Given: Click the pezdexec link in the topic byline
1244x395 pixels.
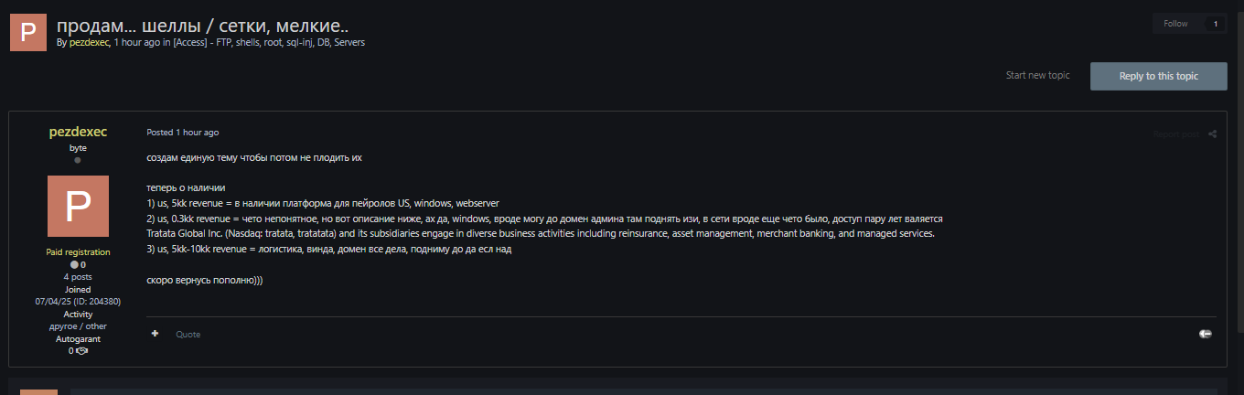Looking at the screenshot, I should pyautogui.click(x=89, y=42).
